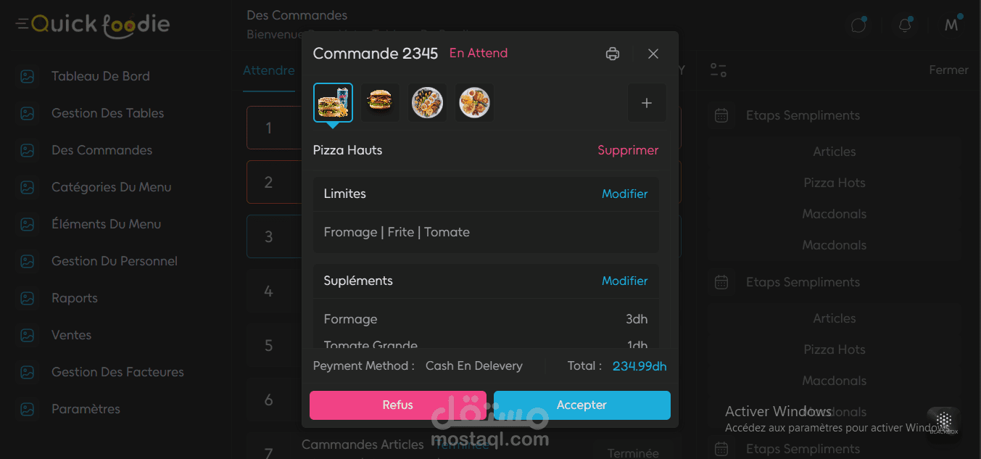Edit Limites using Modifier

coord(625,194)
